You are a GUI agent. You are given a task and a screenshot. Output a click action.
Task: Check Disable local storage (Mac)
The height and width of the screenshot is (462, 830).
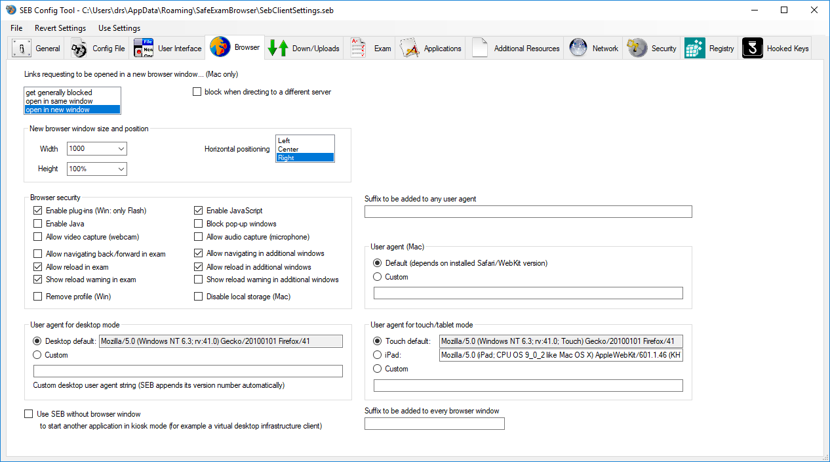click(x=198, y=297)
